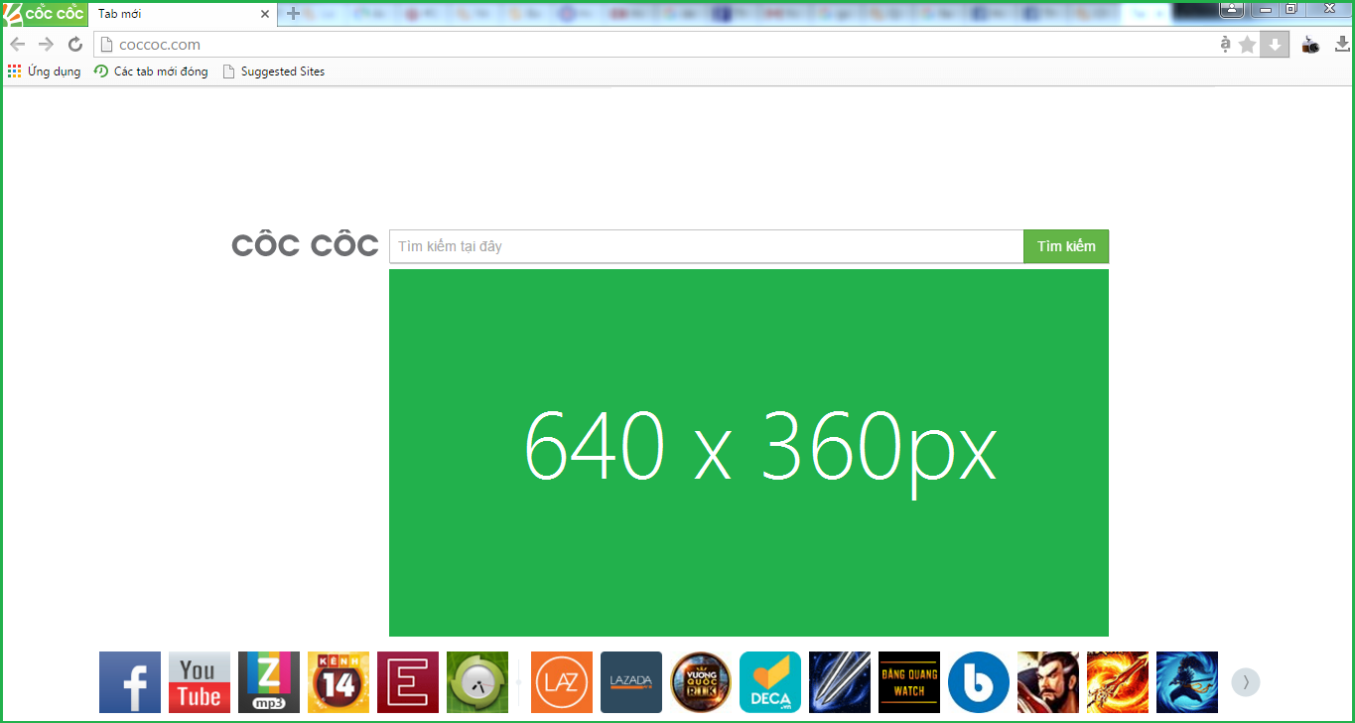Screen dimensions: 1355x723
Task: Expand more shortcuts with the right chevron
Action: point(1245,682)
